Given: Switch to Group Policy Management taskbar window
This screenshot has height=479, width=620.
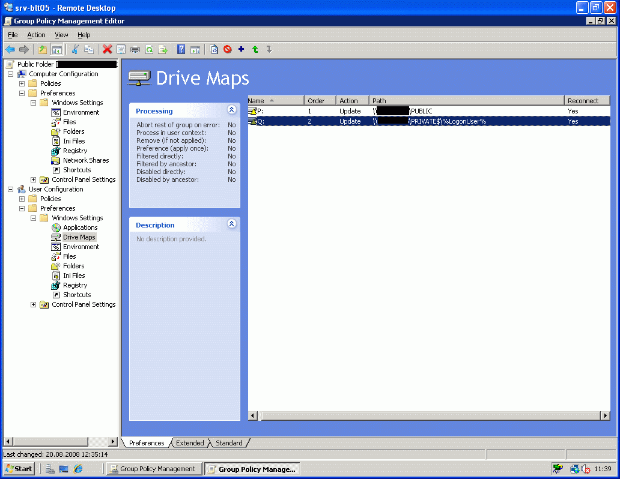Looking at the screenshot, I should click(x=153, y=469).
